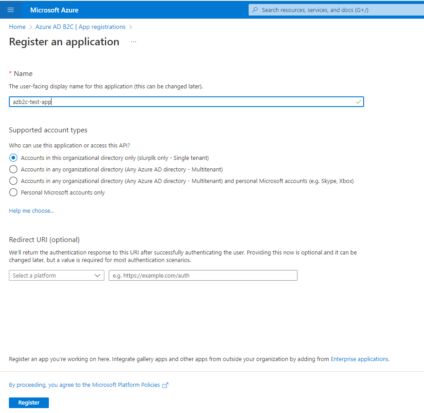The width and height of the screenshot is (424, 413).
Task: Click the Redirect URI (optional) heading
Action: (x=44, y=240)
